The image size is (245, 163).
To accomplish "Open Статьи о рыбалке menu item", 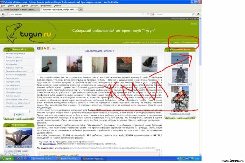I will 14,57.
